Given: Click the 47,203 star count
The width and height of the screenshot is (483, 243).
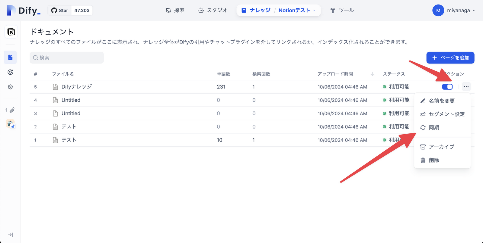Looking at the screenshot, I should pos(82,11).
